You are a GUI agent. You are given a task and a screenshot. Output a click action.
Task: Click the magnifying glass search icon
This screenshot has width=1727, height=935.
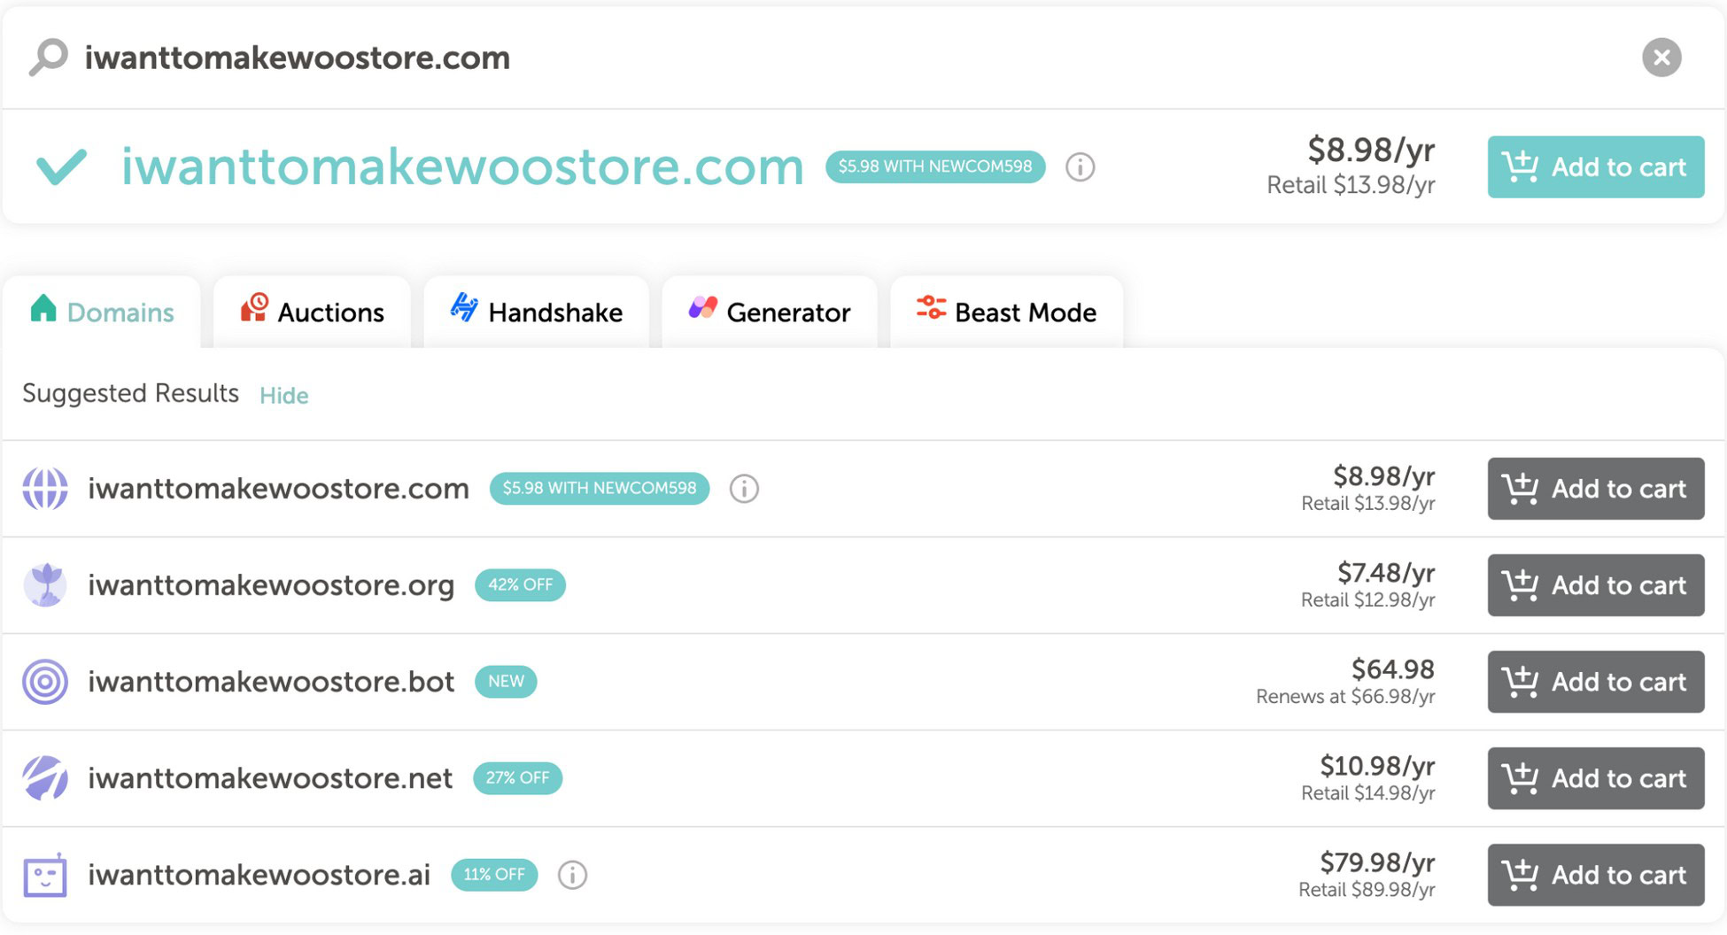click(x=48, y=57)
